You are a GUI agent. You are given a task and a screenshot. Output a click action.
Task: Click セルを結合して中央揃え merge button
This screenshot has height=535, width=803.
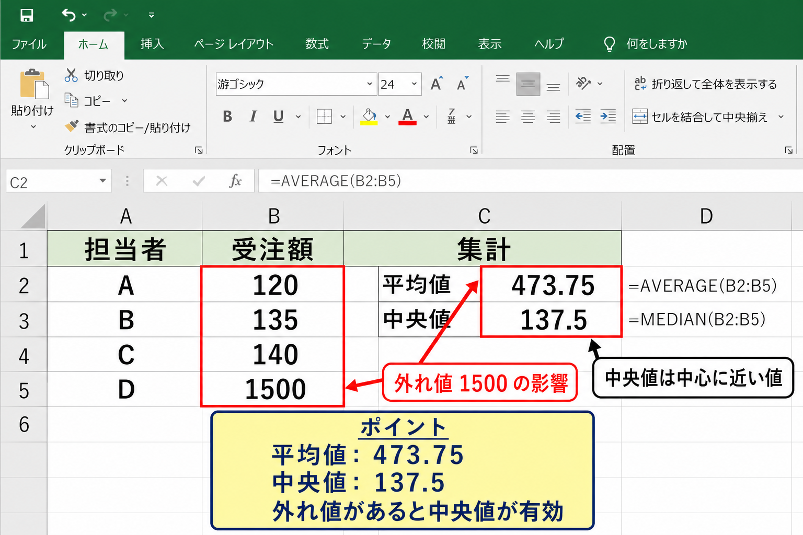click(700, 117)
